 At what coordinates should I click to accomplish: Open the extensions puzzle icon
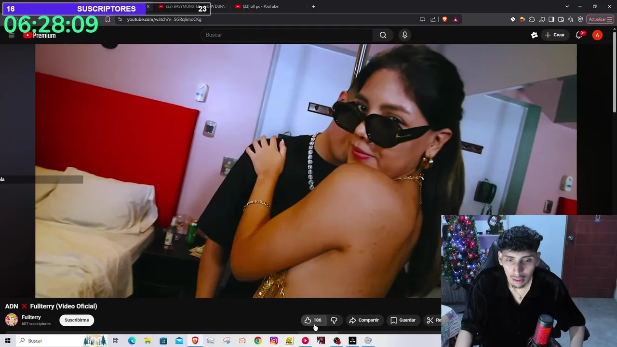[532, 19]
